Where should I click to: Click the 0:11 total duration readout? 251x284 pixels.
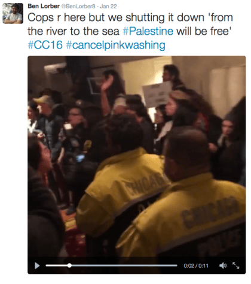[203, 266]
